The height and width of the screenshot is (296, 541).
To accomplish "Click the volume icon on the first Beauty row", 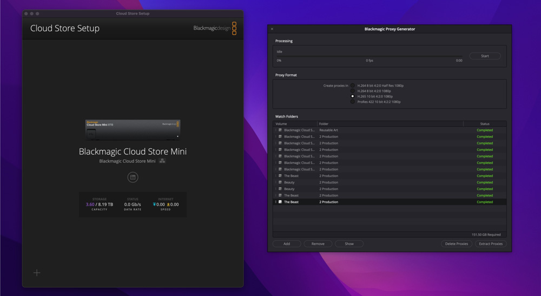I will [x=280, y=182].
